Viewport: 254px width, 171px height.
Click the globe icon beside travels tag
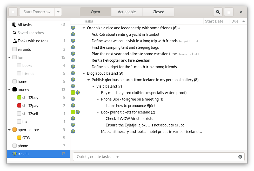[15, 154]
